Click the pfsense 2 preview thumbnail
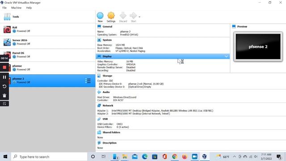 tap(258, 47)
